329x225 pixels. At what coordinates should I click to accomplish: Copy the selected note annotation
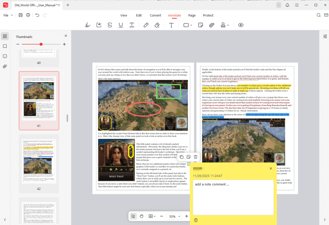click(182, 157)
